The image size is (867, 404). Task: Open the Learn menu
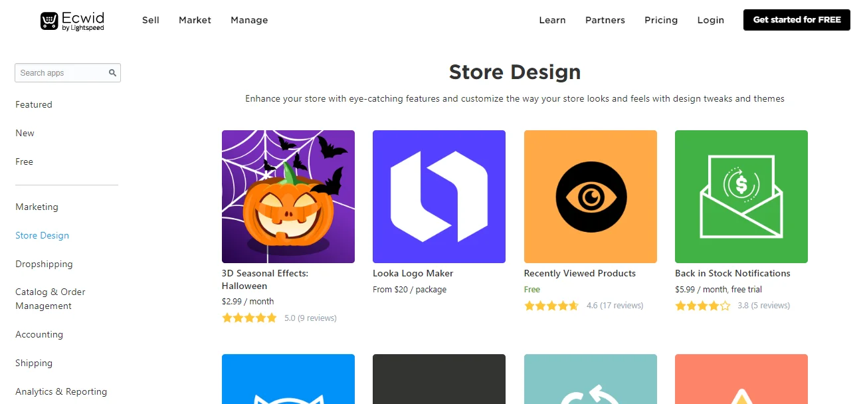(x=552, y=20)
